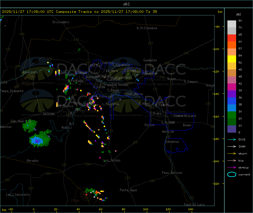Click the 'Nihuil' map label
The height and width of the screenshot is (213, 253).
[66, 128]
